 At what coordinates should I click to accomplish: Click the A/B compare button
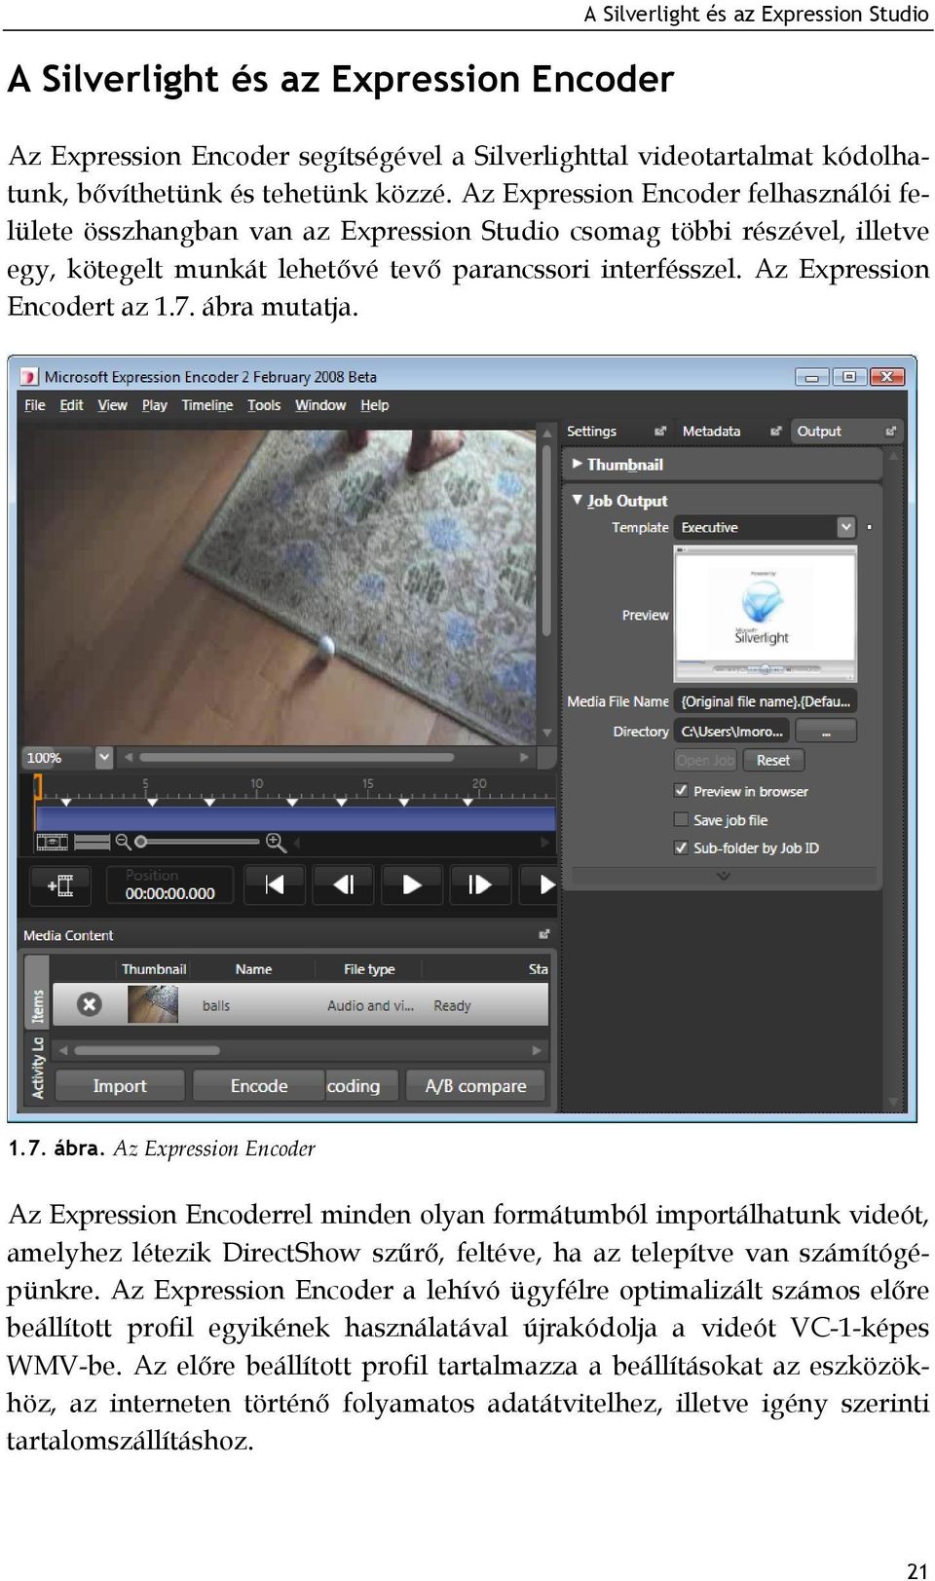[x=475, y=1085]
